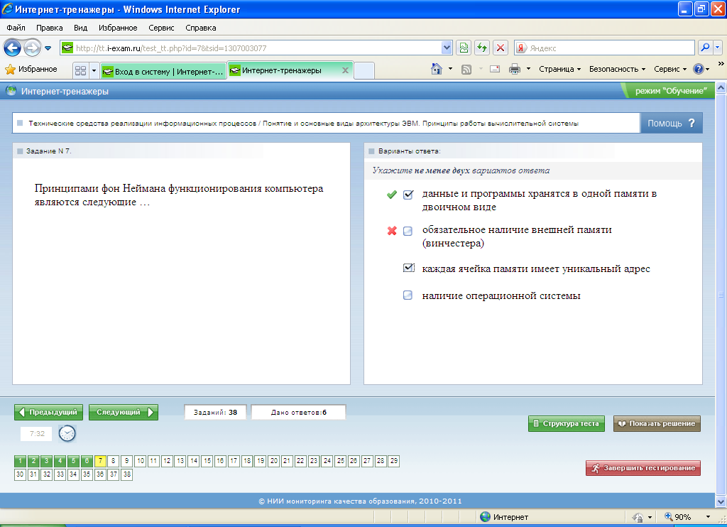The image size is (727, 527).
Task: Toggle checkbox for данные и программы answer
Action: (x=408, y=195)
